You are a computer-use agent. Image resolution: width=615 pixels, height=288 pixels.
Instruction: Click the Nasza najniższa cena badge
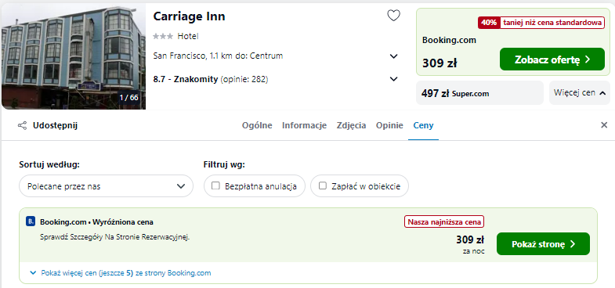(444, 222)
